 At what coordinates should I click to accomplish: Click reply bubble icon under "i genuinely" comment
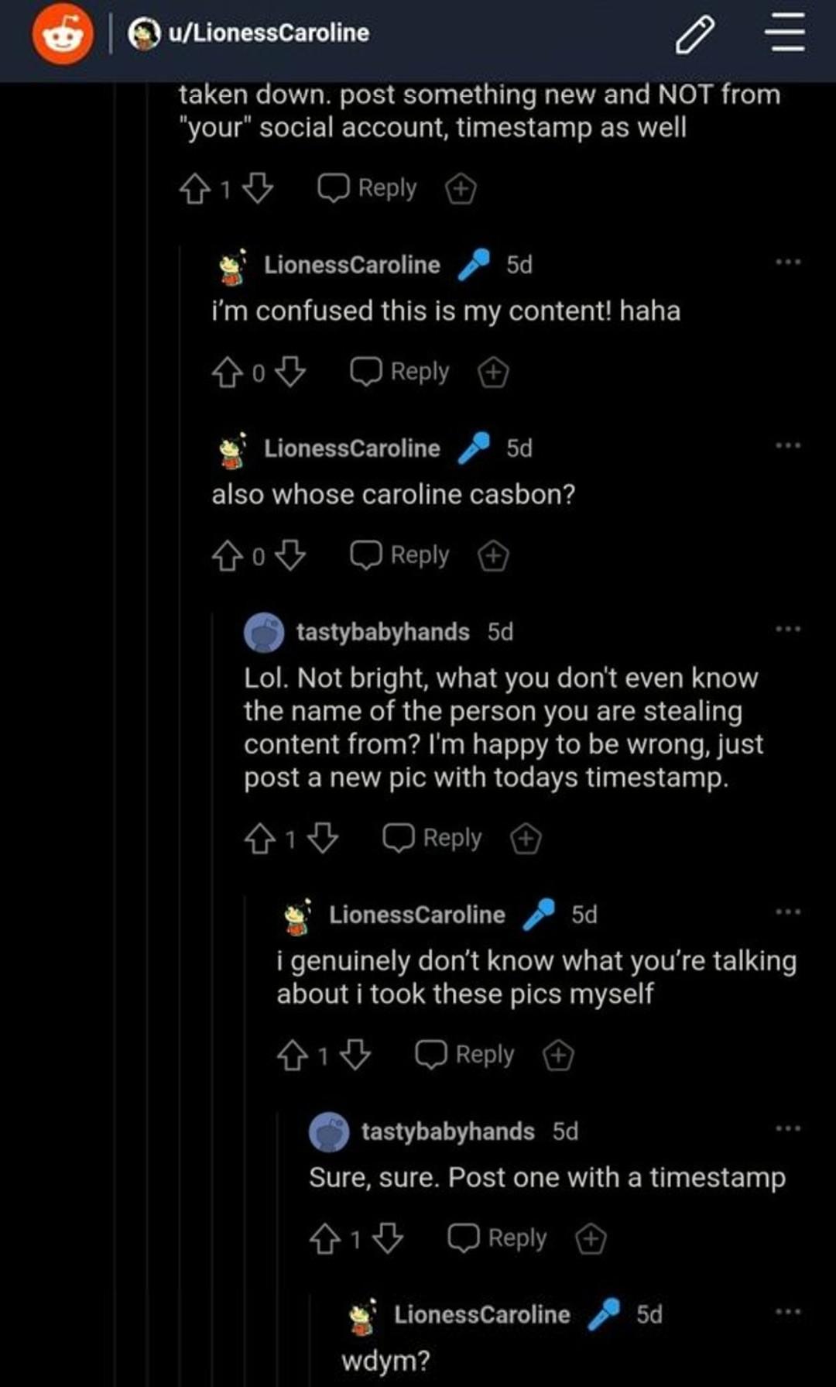click(x=431, y=1054)
